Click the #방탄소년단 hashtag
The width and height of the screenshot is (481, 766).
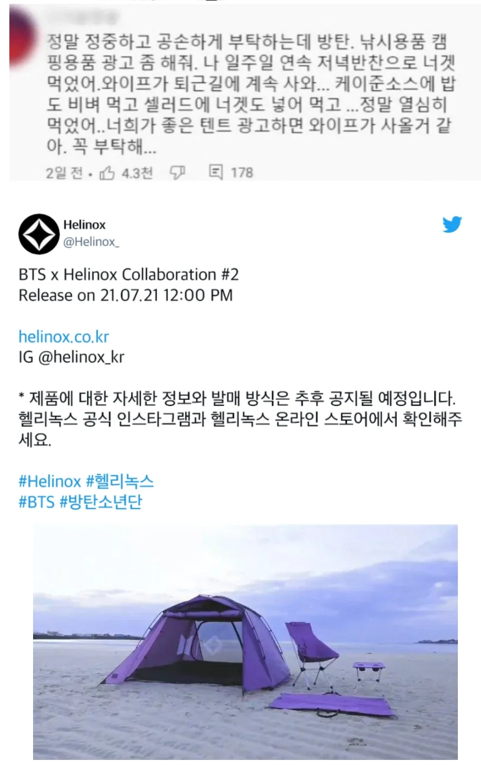click(100, 502)
